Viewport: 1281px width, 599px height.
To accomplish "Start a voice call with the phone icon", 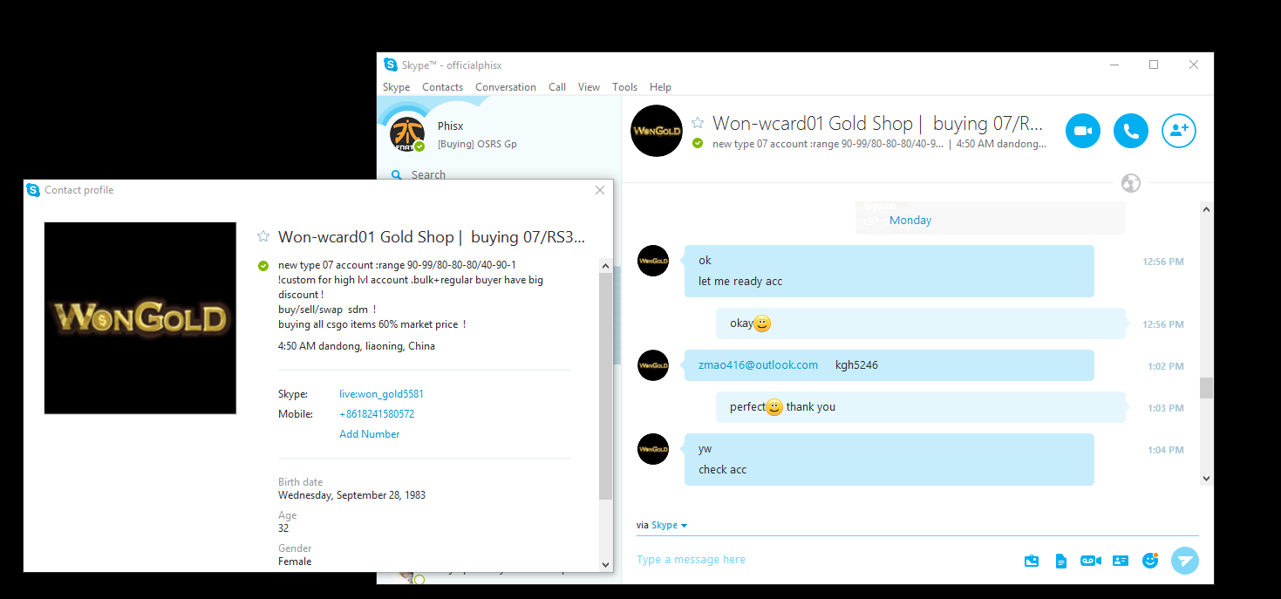I will coord(1131,131).
